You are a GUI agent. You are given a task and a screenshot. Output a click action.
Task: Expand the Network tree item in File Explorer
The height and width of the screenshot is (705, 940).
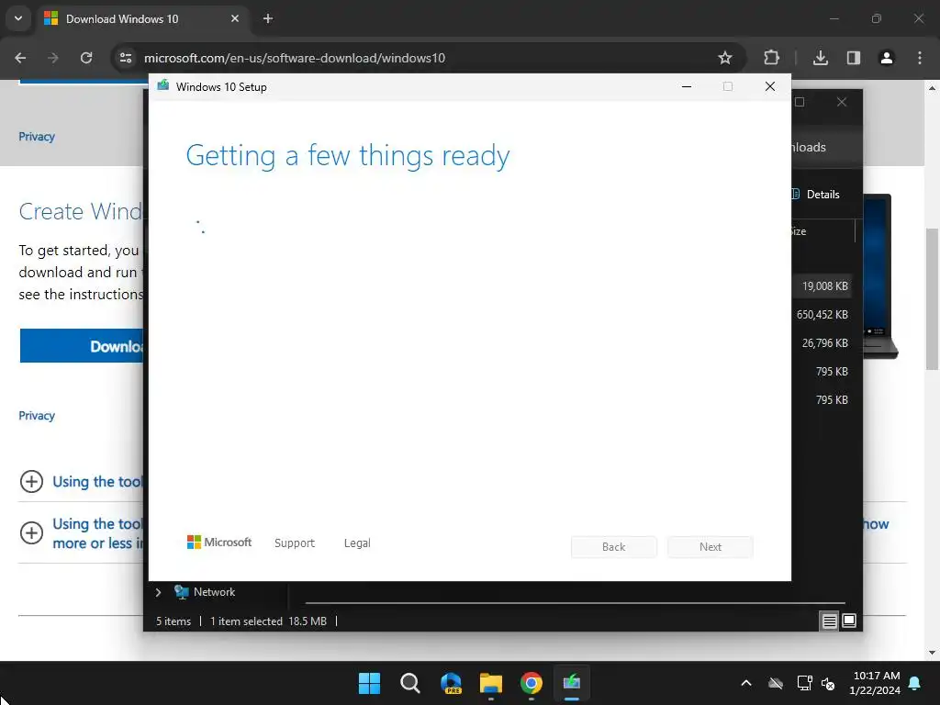(x=158, y=592)
